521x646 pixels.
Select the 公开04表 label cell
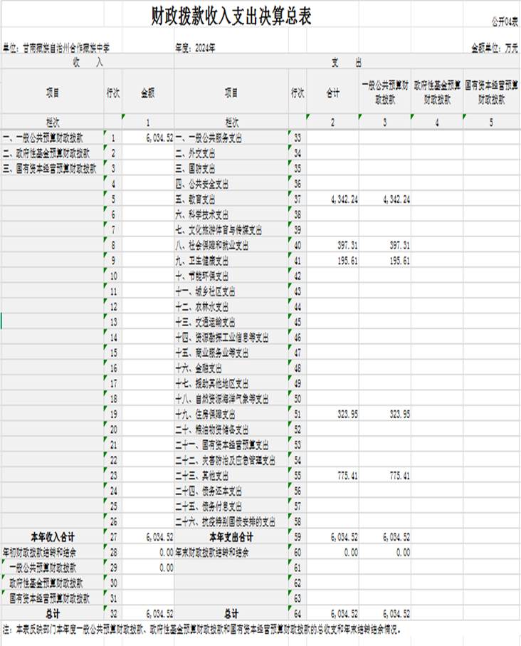pyautogui.click(x=505, y=22)
